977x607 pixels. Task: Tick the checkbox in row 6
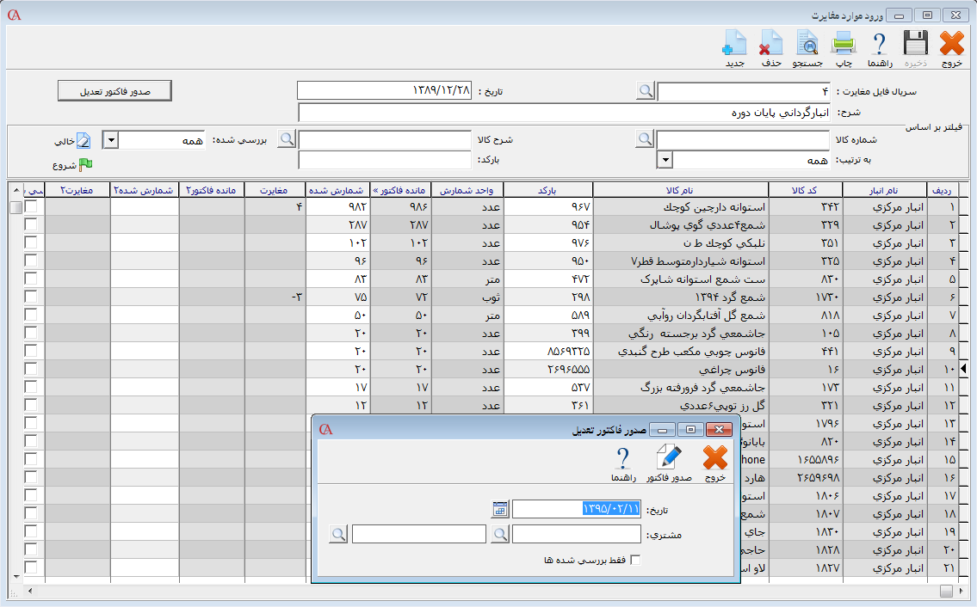(31, 297)
